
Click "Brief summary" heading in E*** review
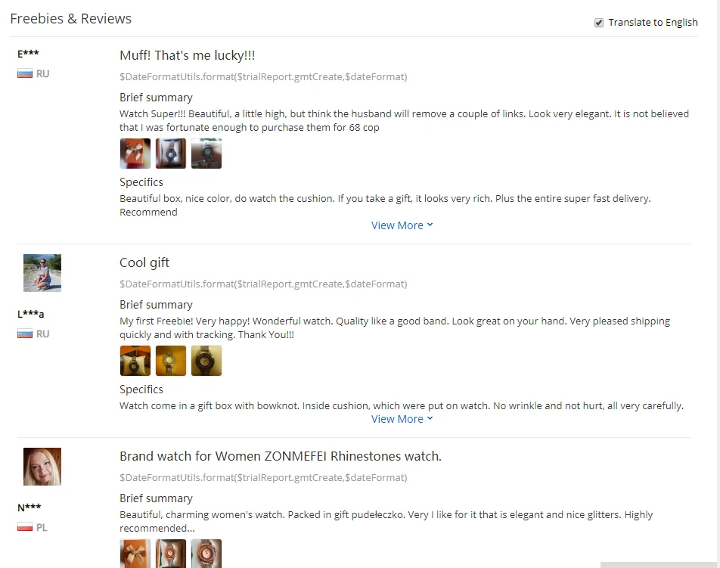click(156, 98)
